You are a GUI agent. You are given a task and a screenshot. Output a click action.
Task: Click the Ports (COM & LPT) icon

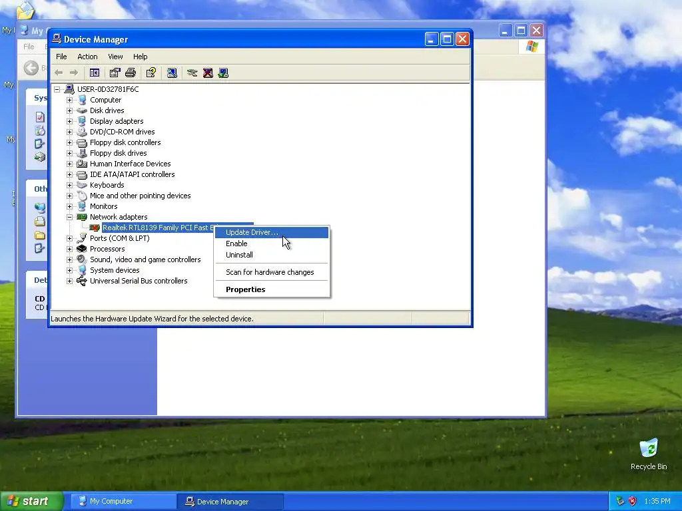point(82,238)
